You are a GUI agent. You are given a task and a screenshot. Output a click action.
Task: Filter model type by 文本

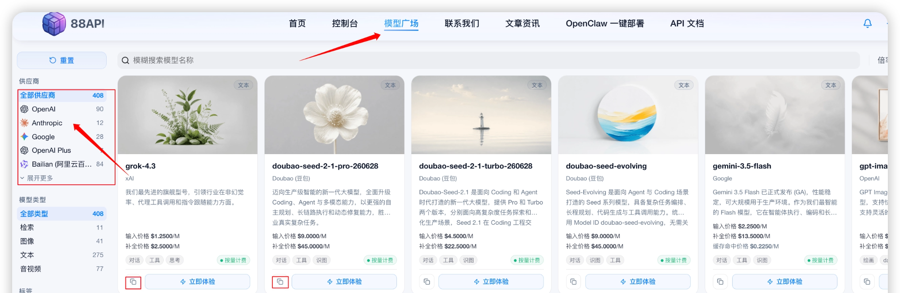click(x=62, y=255)
